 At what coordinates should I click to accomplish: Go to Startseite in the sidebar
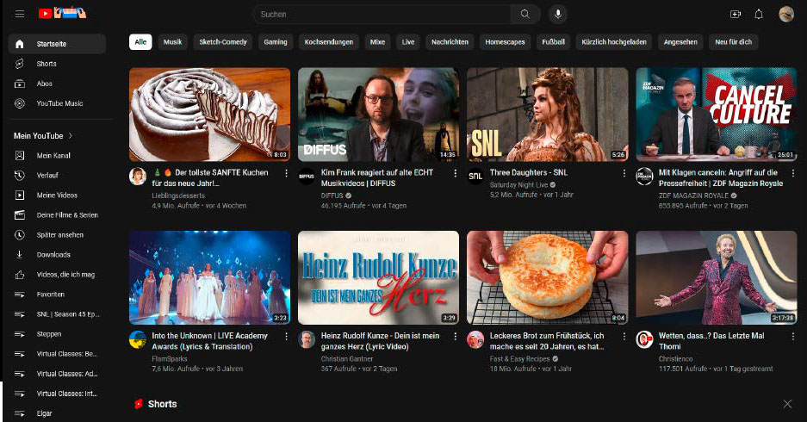tap(57, 44)
